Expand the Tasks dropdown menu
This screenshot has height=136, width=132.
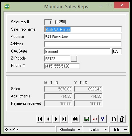(x=96, y=129)
